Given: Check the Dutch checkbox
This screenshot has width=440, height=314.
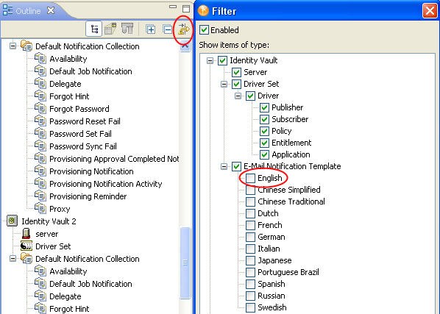Looking at the screenshot, I should [251, 213].
